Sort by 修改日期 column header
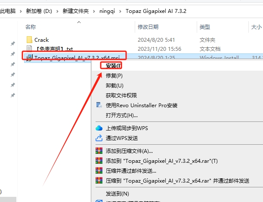This screenshot has height=202, width=263. coord(148,27)
